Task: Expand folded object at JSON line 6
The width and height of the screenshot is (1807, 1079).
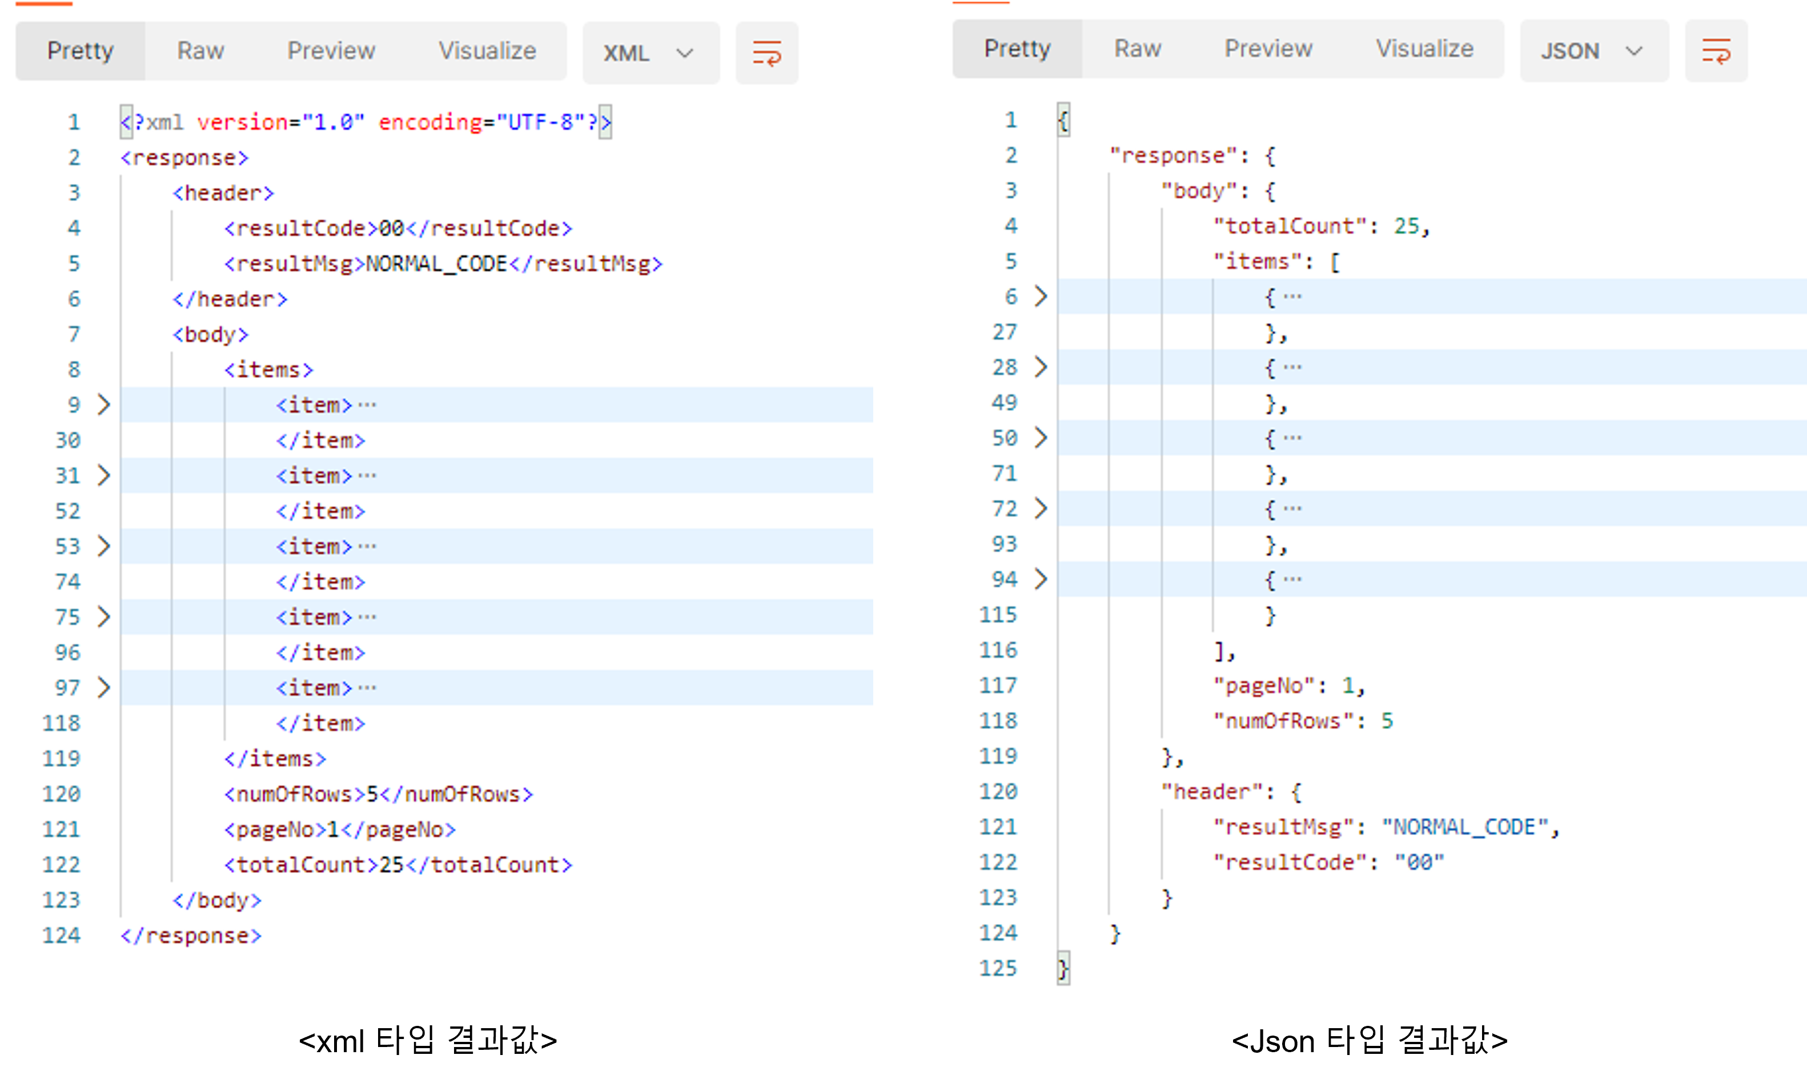Action: 1041,296
